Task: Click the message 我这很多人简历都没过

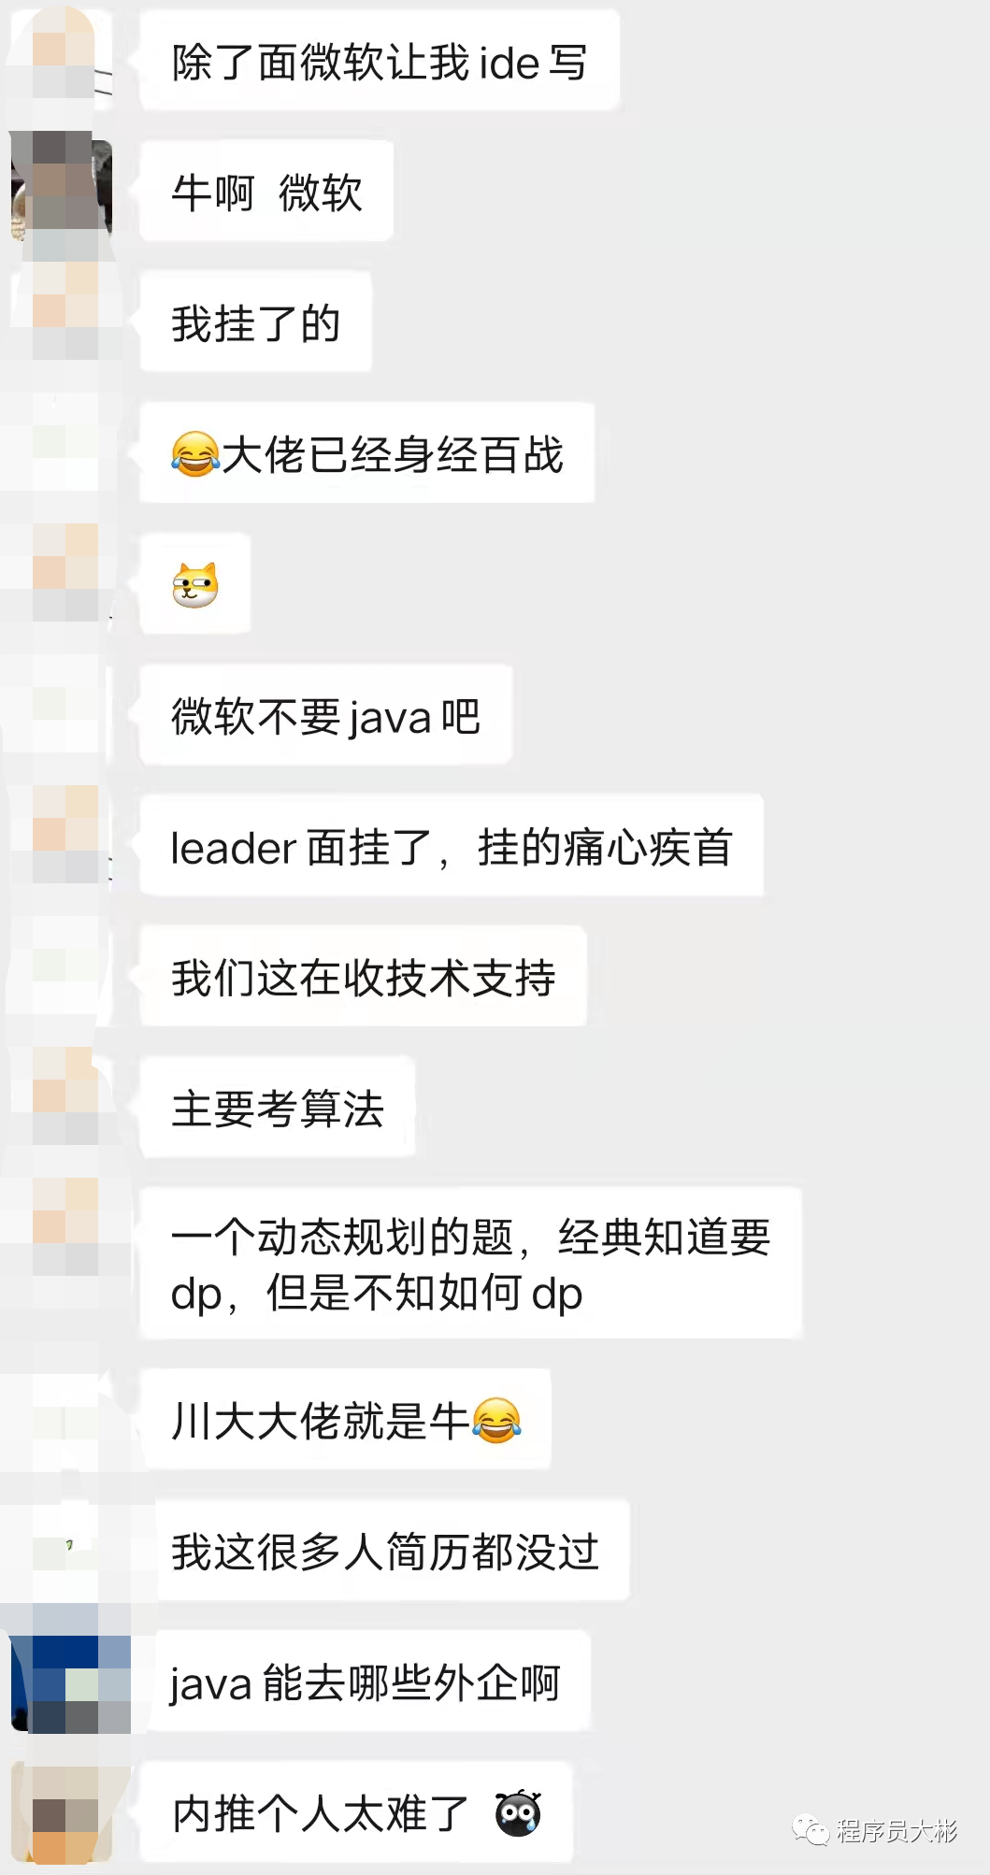Action: tap(393, 1552)
